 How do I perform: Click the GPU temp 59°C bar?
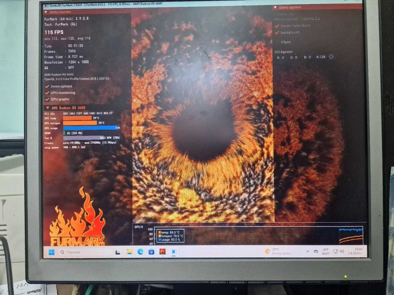pos(77,118)
